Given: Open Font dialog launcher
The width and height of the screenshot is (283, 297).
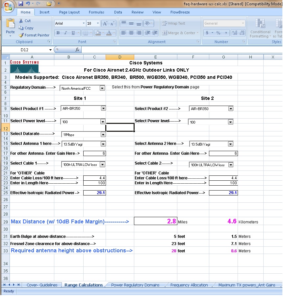Looking at the screenshot, I should tap(115, 41).
